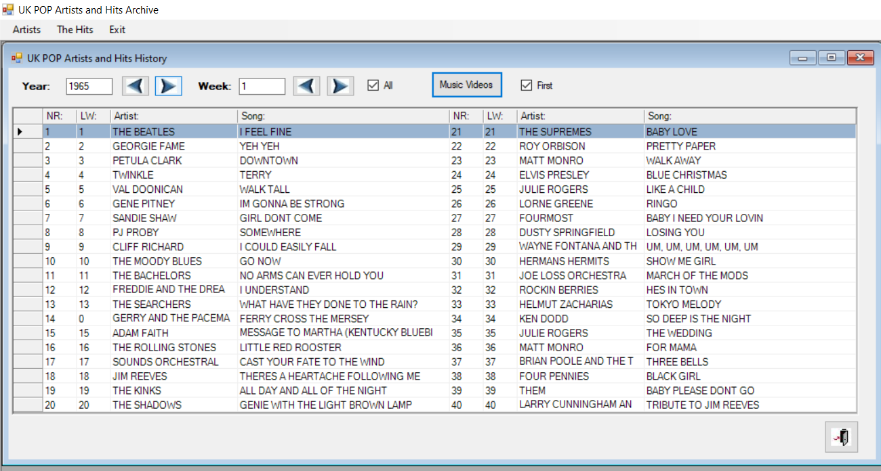Select the LITTLE RED ROOSTER cell
881x471 pixels.
pos(343,347)
